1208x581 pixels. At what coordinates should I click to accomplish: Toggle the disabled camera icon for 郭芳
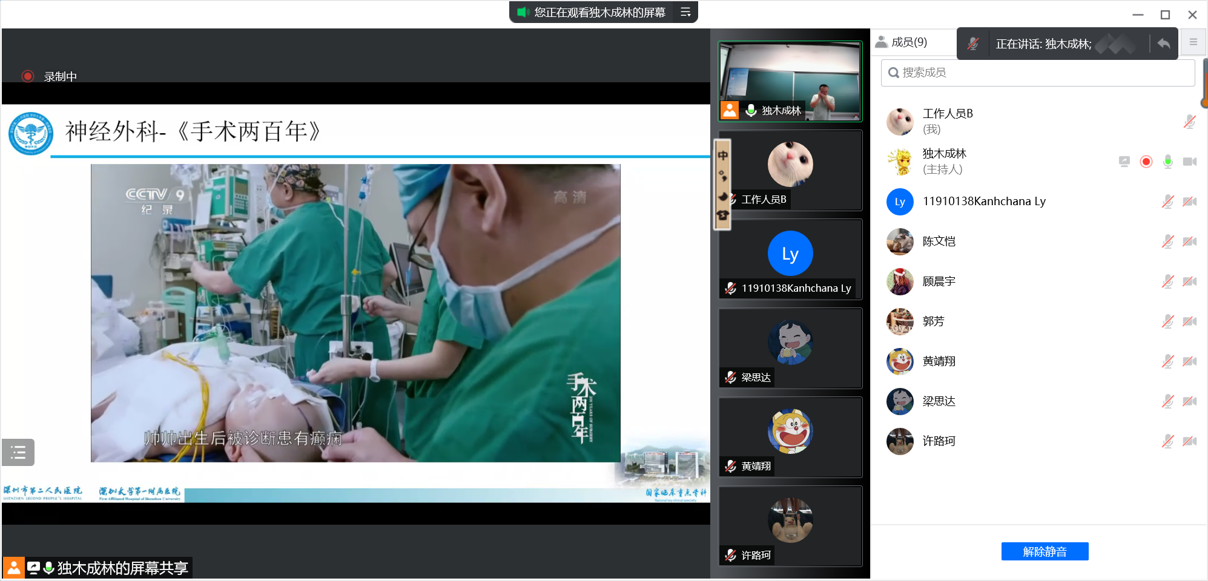point(1190,321)
